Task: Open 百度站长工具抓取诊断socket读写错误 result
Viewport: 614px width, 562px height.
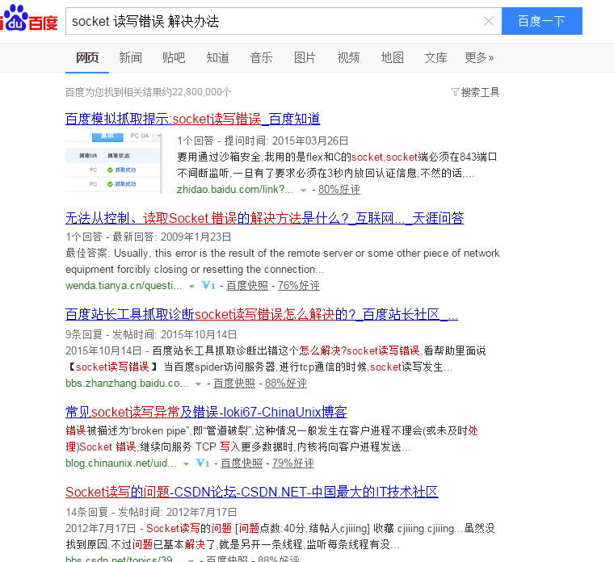Action: coord(262,314)
